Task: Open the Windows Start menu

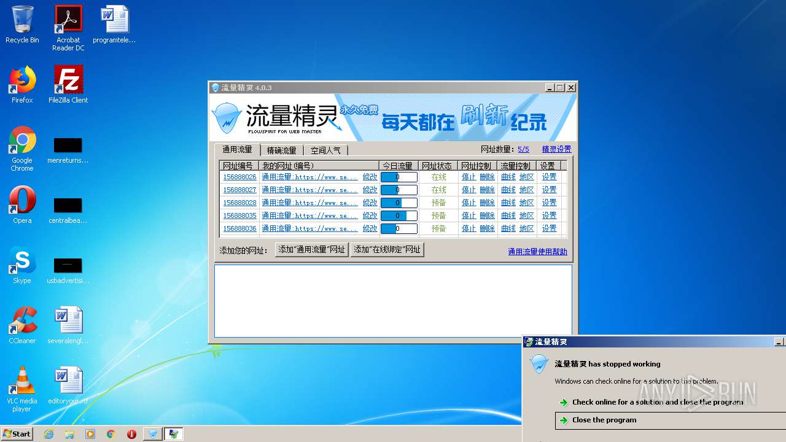Action: point(17,433)
